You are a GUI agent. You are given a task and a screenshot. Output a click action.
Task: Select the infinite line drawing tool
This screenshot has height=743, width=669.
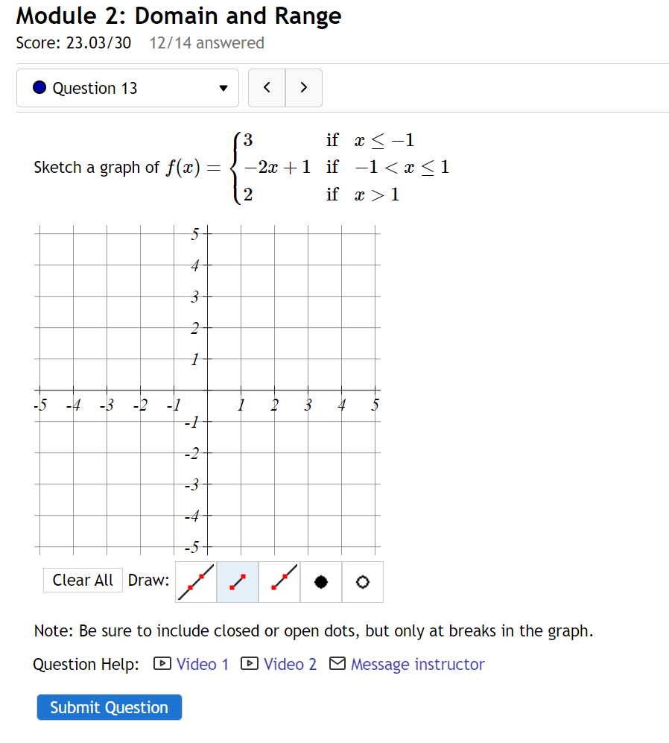click(x=195, y=582)
